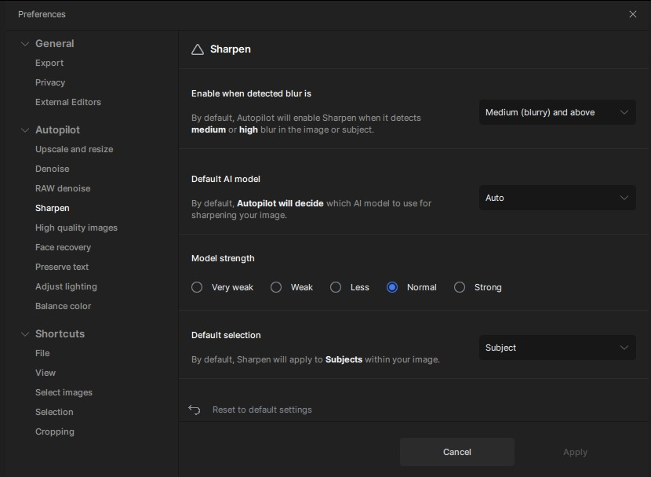This screenshot has height=477, width=651.
Task: Collapse the Autopilot section chevron
Action: (25, 130)
